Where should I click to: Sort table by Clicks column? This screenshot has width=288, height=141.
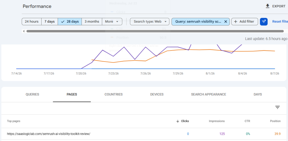click(x=185, y=121)
